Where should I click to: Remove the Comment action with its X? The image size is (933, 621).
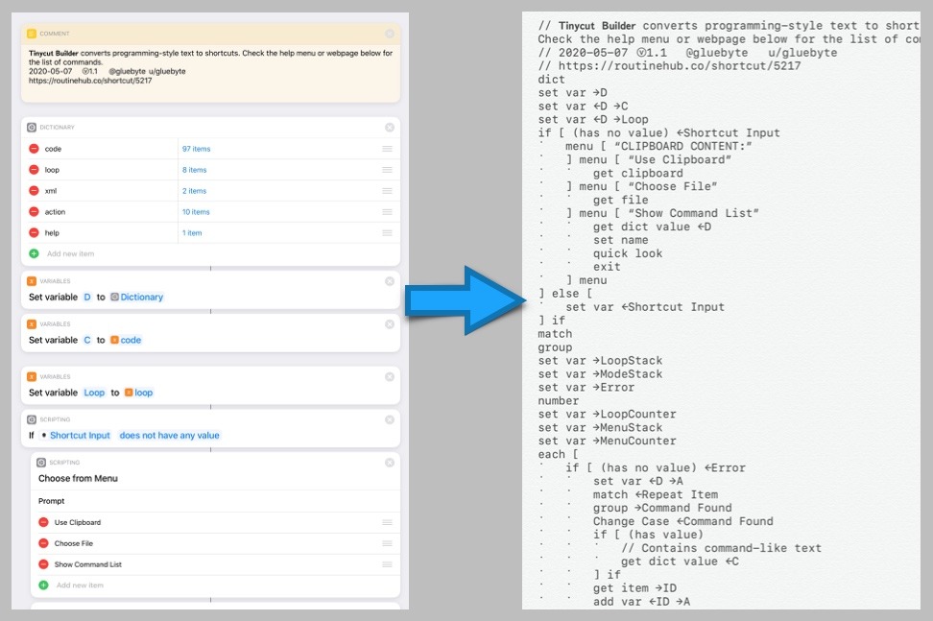click(x=390, y=34)
